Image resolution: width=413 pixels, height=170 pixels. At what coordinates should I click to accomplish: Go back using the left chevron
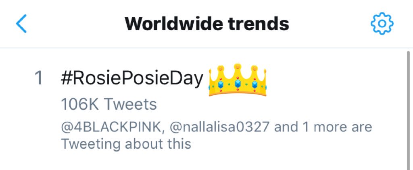21,24
